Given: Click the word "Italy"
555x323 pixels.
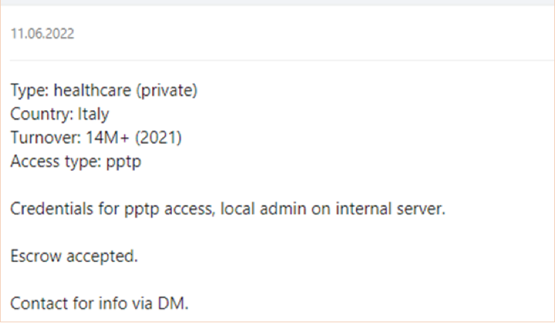Looking at the screenshot, I should pos(93,114).
